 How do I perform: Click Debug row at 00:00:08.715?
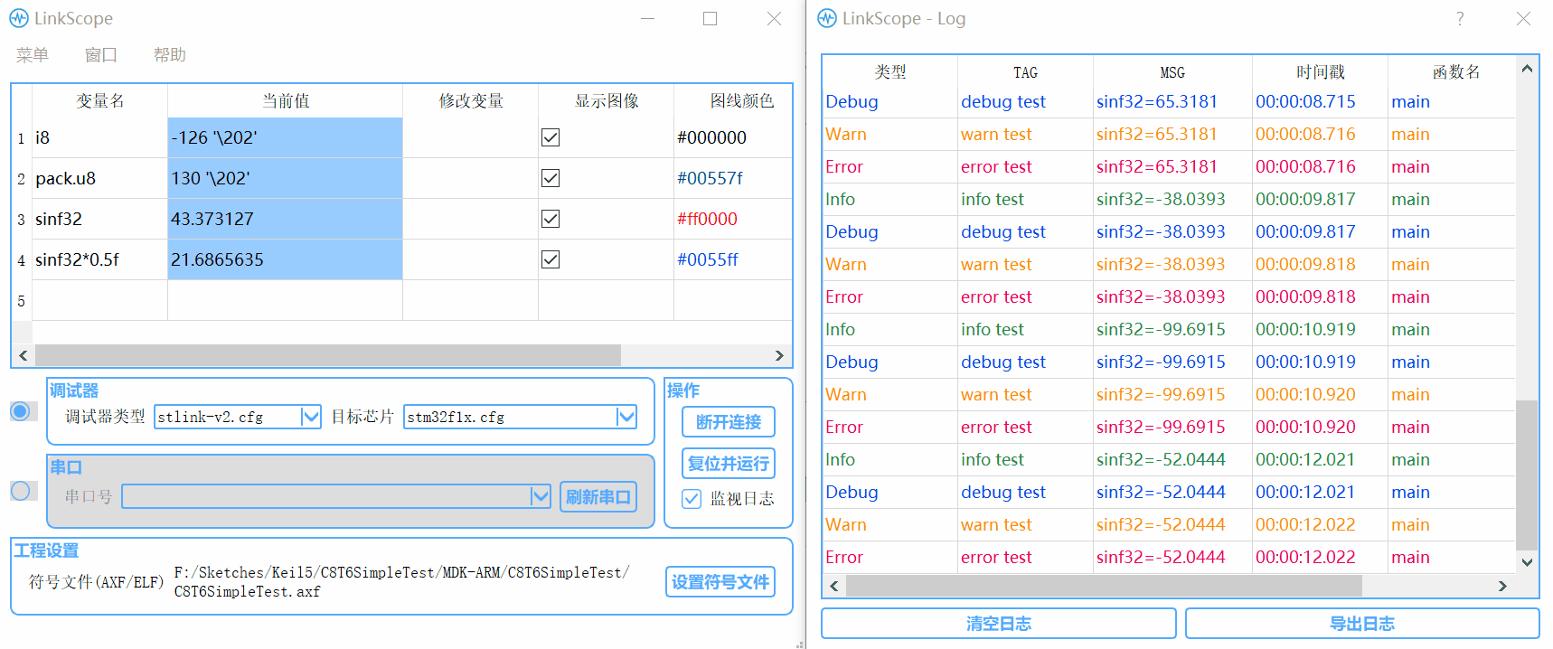click(x=1169, y=101)
